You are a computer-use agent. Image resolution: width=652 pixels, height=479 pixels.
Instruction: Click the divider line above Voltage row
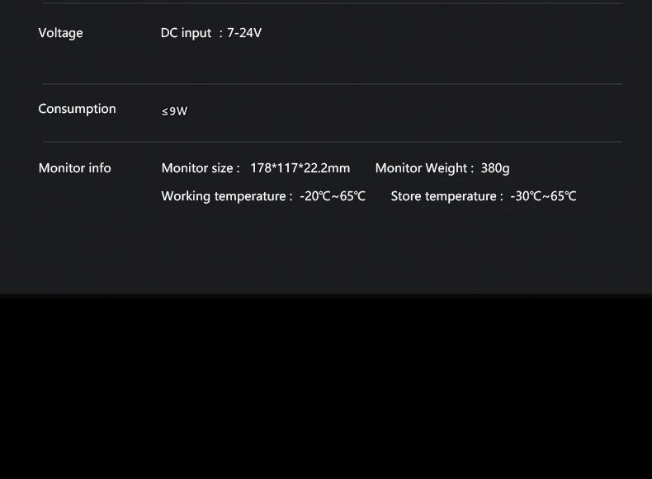coord(333,3)
